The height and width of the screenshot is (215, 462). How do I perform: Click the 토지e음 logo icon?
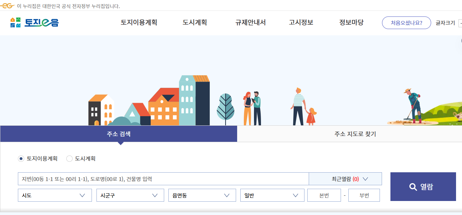(15, 22)
